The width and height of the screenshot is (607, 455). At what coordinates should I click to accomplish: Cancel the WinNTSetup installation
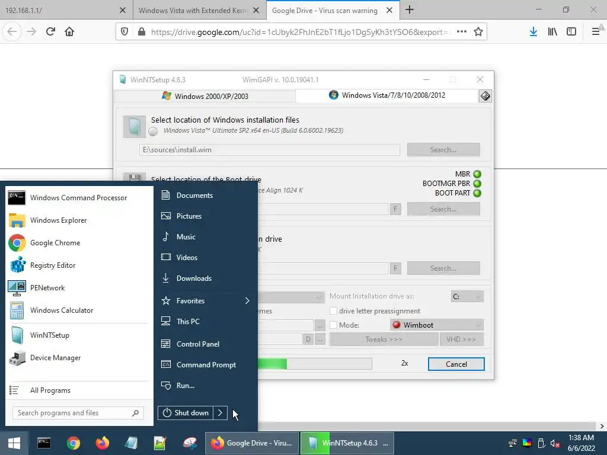pyautogui.click(x=456, y=364)
